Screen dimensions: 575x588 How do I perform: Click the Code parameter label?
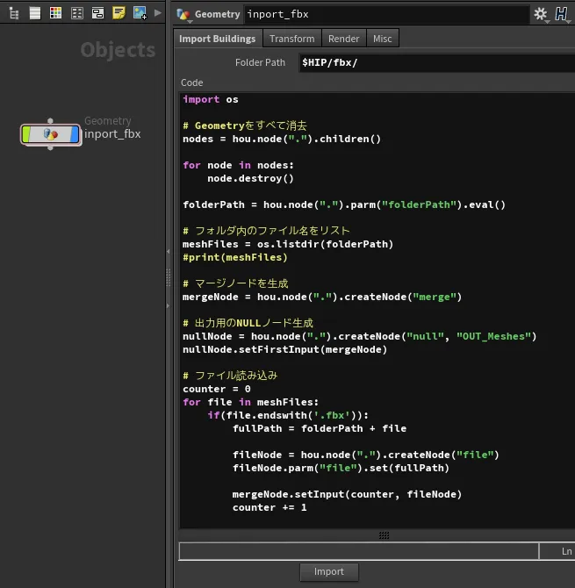tap(191, 82)
